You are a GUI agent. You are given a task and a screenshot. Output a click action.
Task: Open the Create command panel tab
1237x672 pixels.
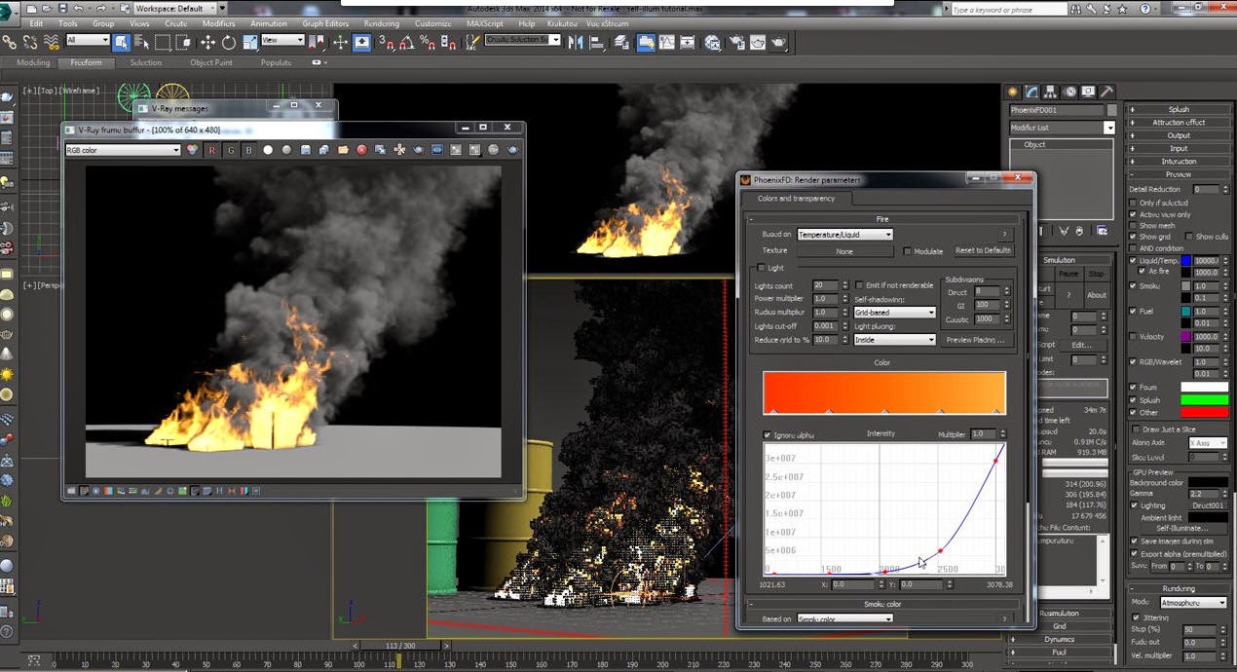coord(1014,92)
